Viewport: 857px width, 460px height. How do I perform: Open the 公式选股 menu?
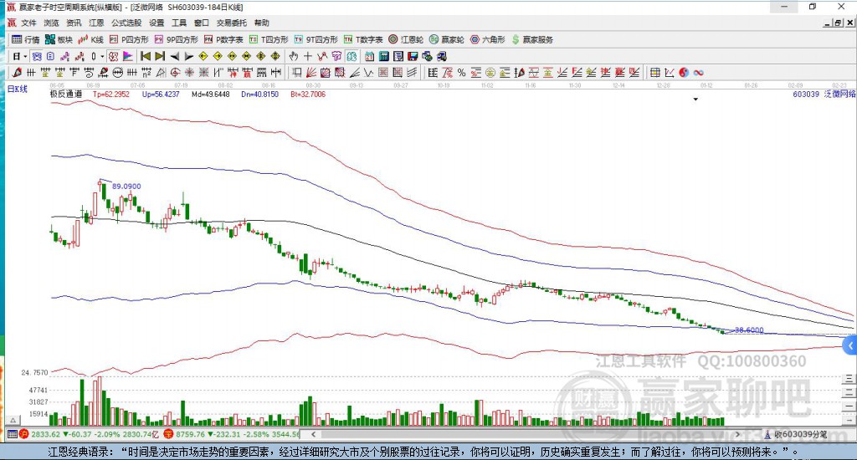(x=126, y=23)
